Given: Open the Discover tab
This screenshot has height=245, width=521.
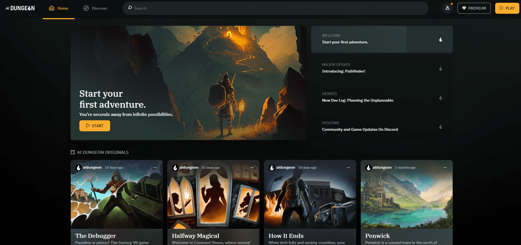Looking at the screenshot, I should point(95,8).
